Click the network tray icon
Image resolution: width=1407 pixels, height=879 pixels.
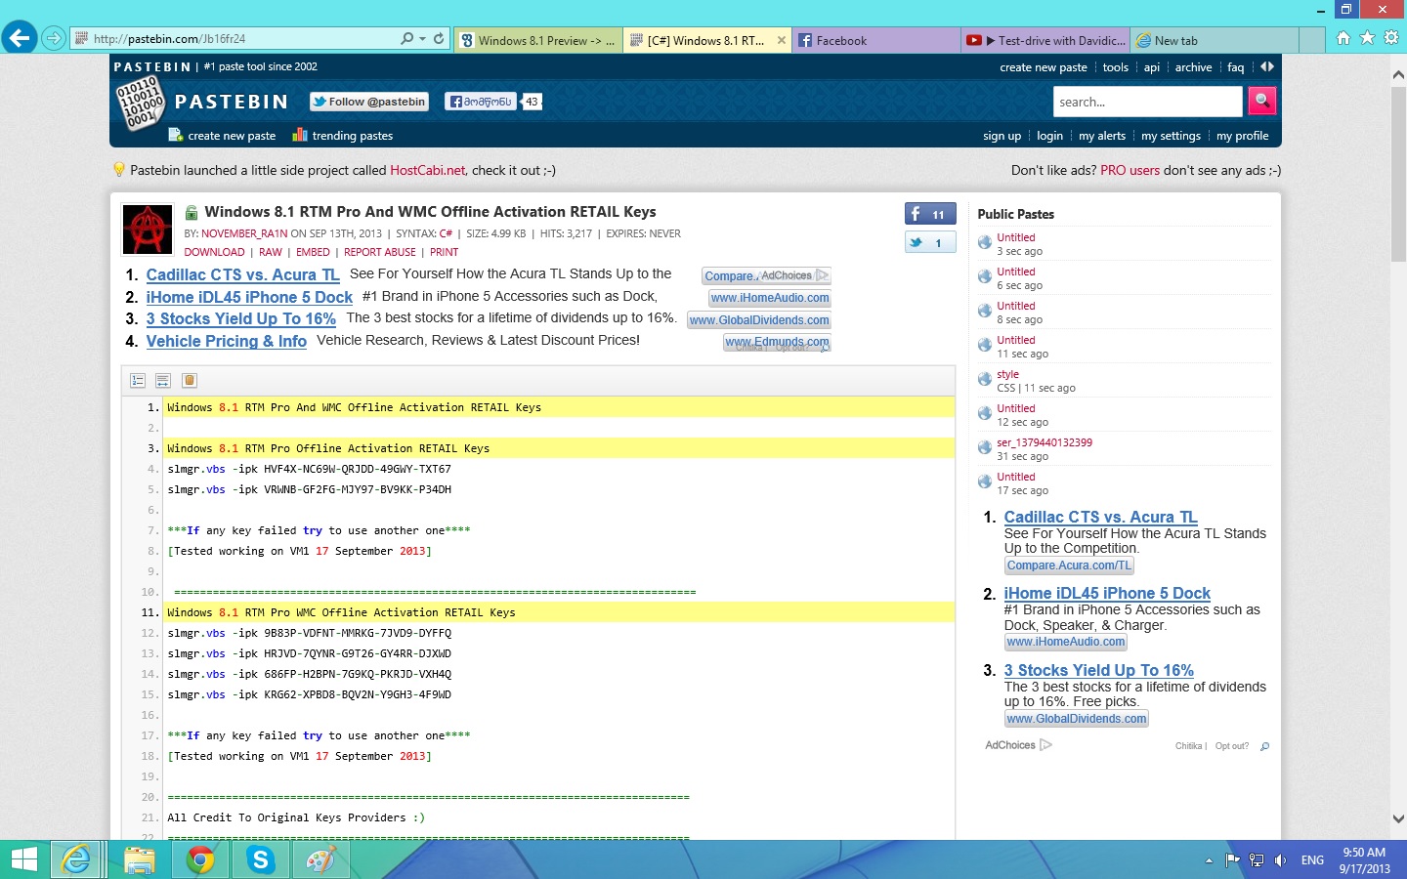coord(1257,860)
